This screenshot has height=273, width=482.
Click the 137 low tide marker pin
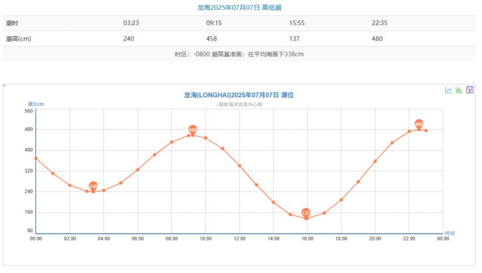point(306,213)
